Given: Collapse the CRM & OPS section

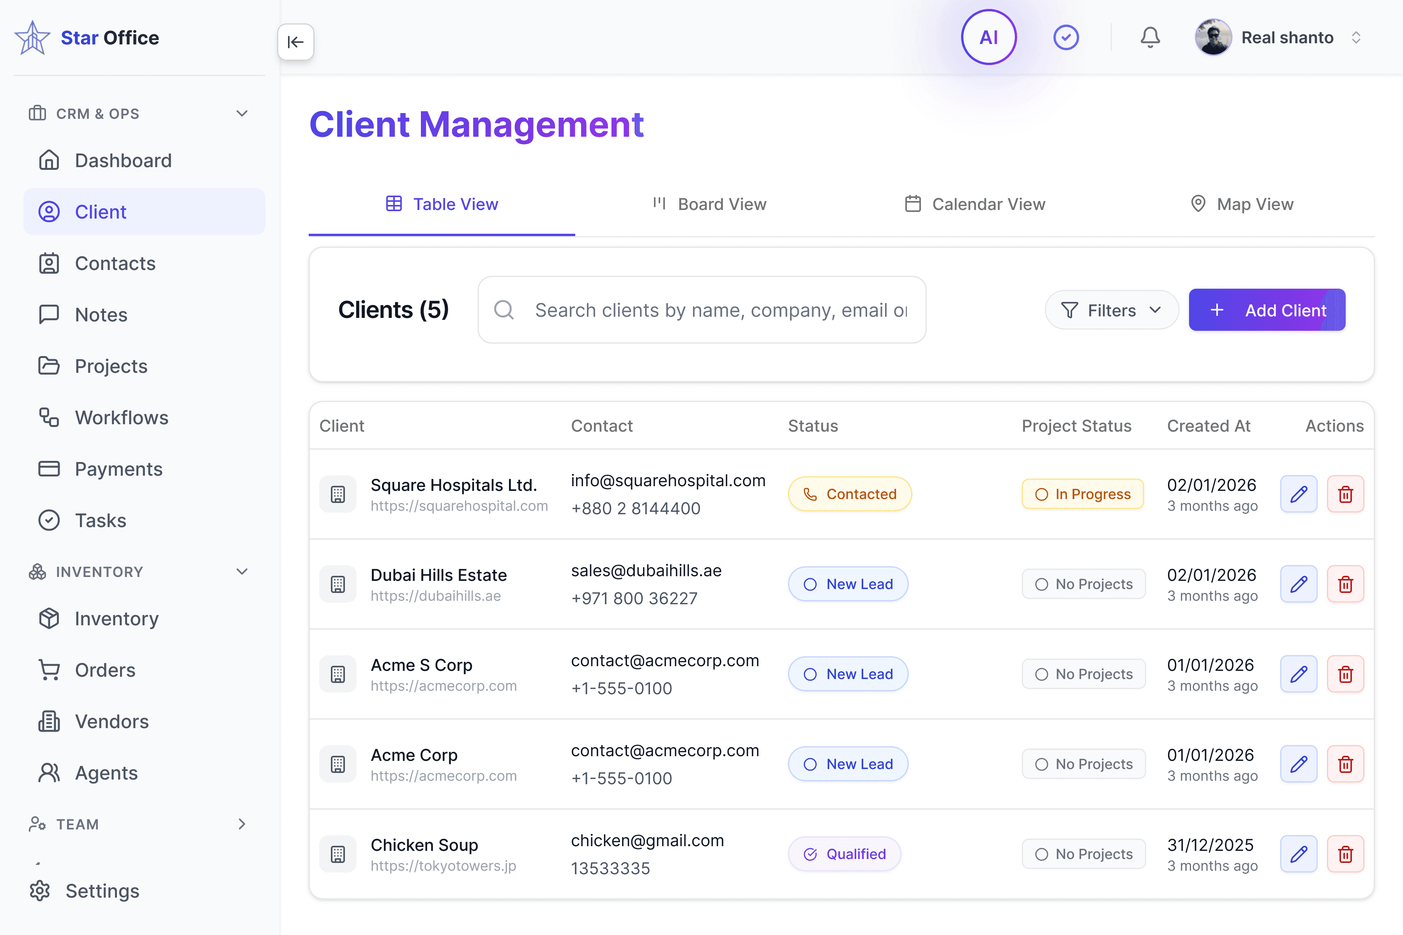Looking at the screenshot, I should coord(242,113).
